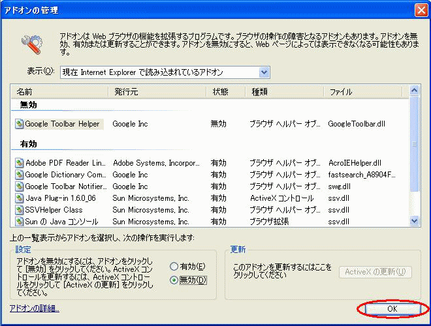
Task: Select the Google Toolbar Helper name
Action: tap(62, 124)
